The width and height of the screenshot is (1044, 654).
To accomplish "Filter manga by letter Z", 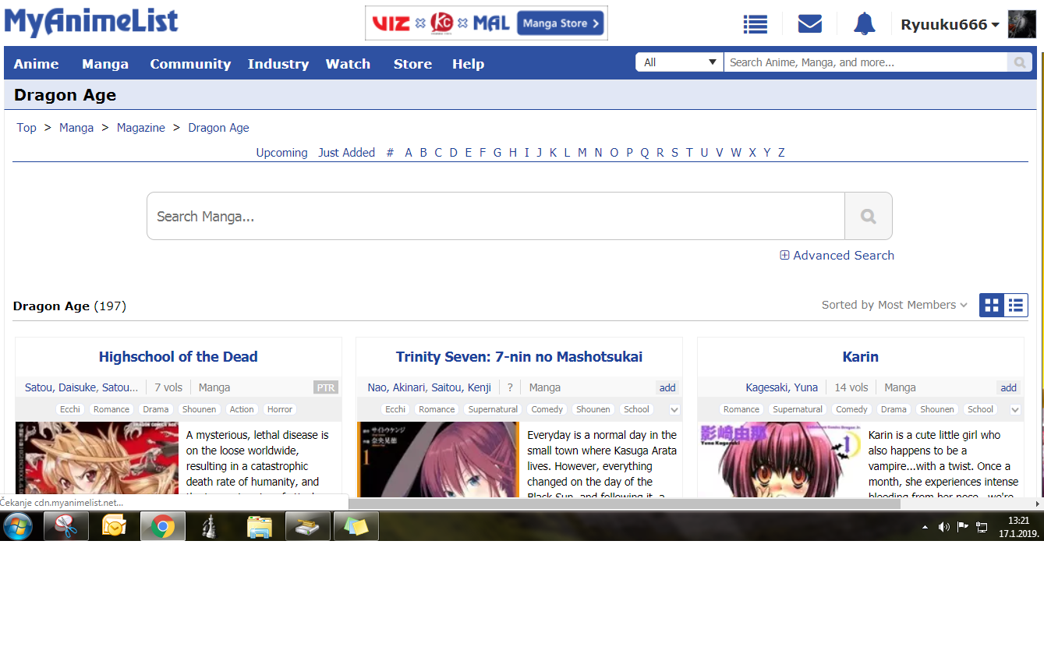I will 781,153.
